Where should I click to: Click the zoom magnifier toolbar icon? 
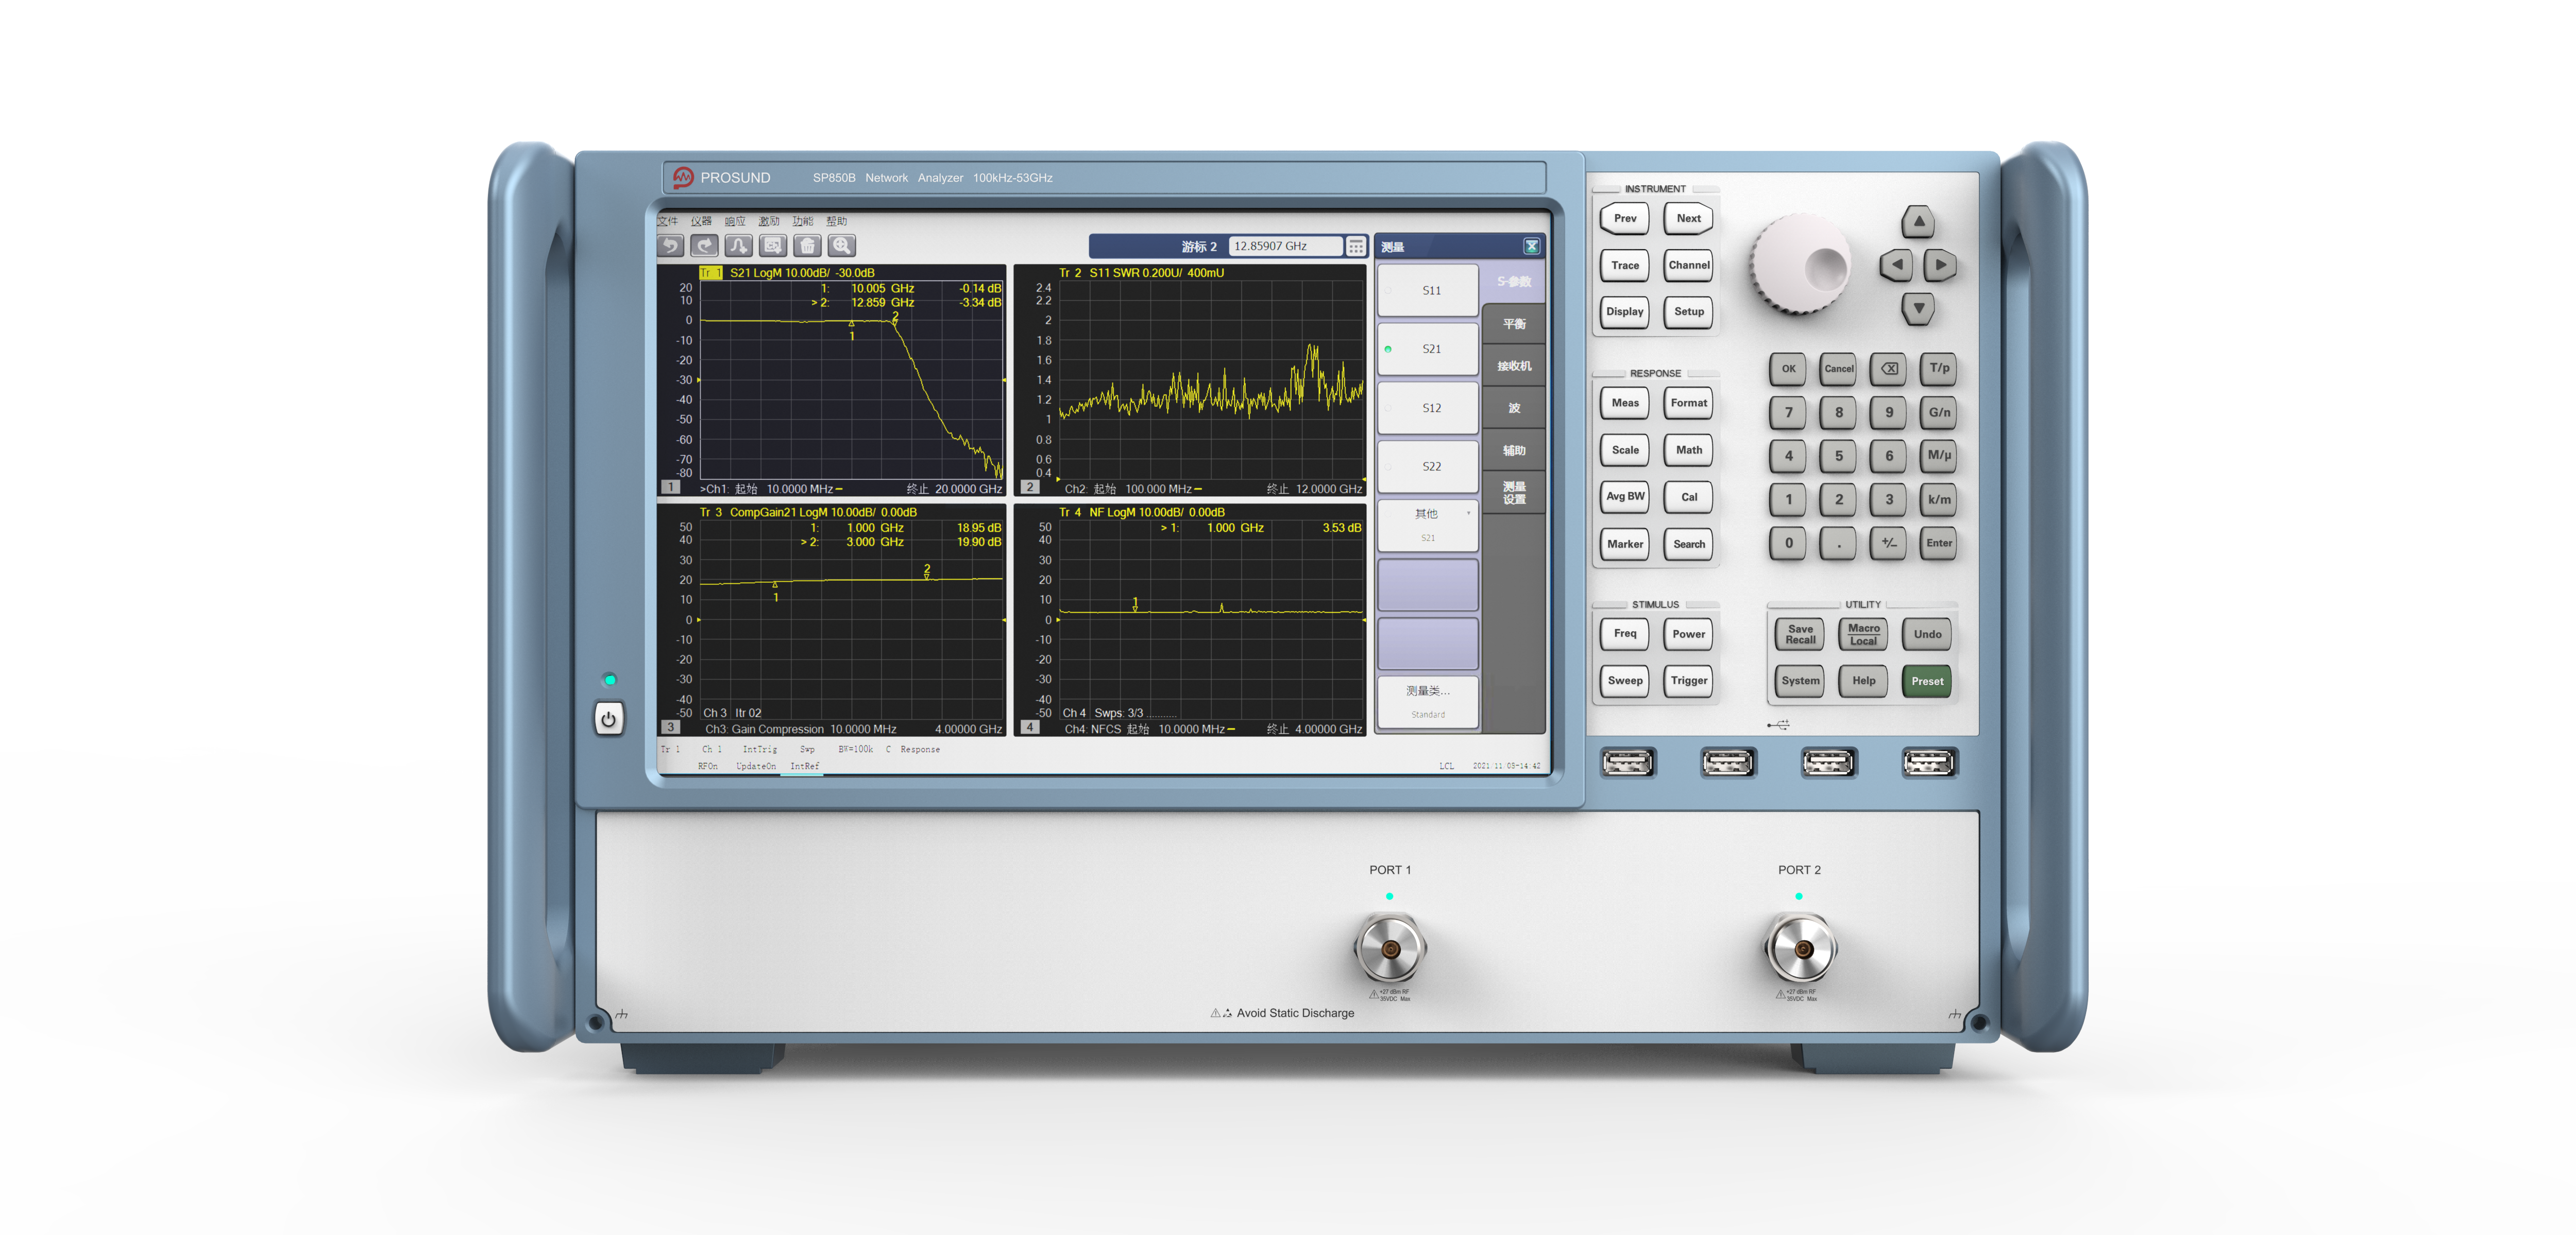tap(842, 246)
